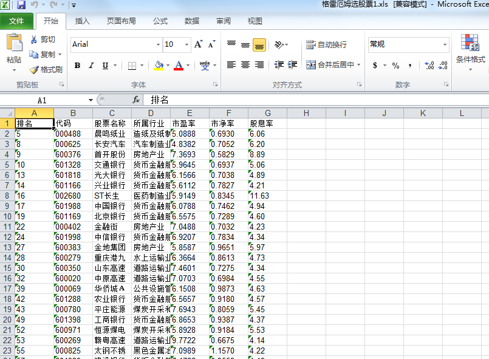Expand the fill color dropdown arrow
The width and height of the screenshot is (489, 359).
pos(168,66)
